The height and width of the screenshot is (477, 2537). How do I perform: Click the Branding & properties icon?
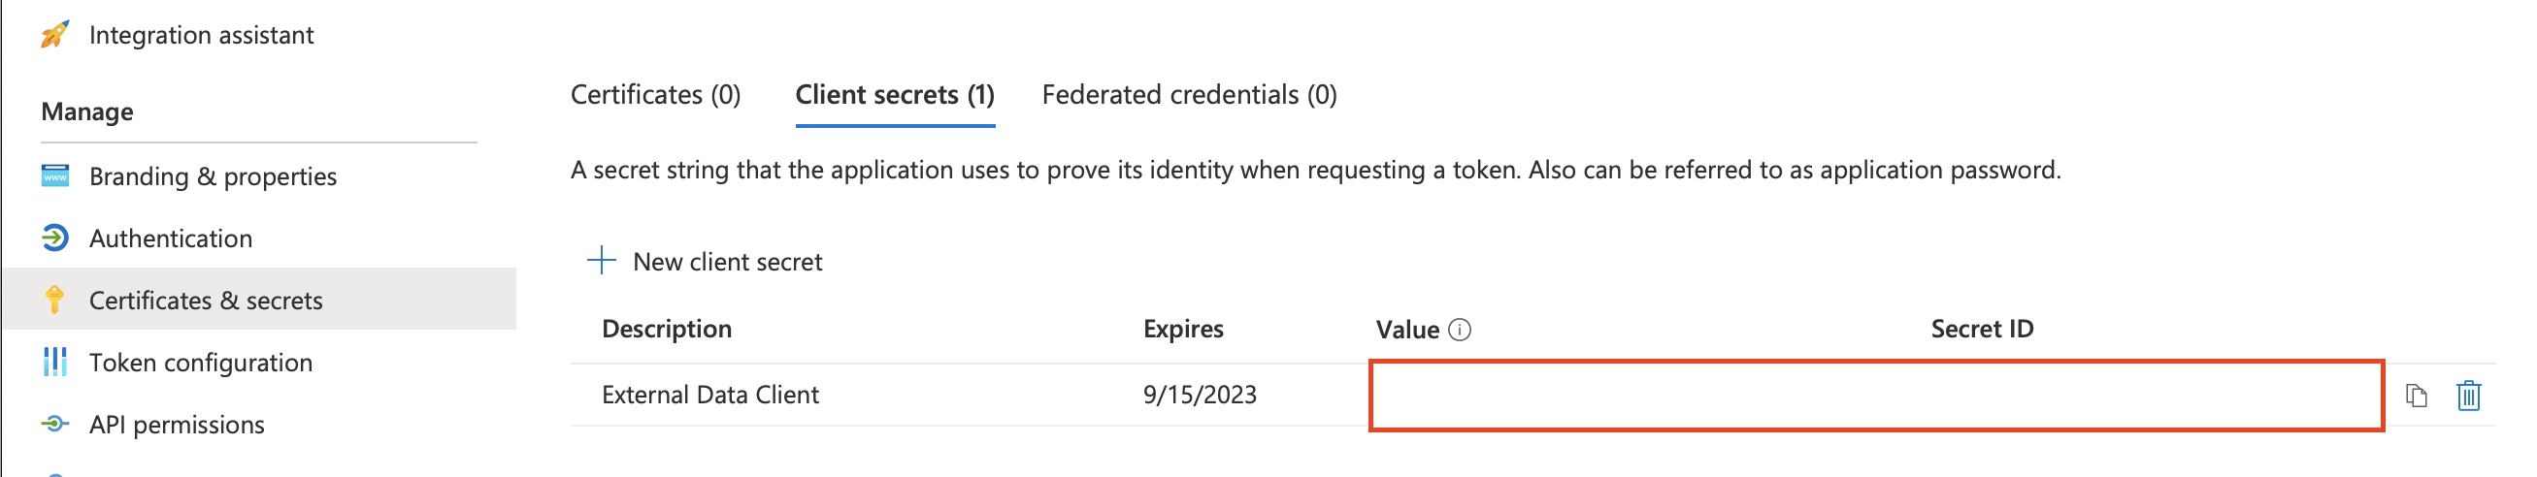coord(55,176)
